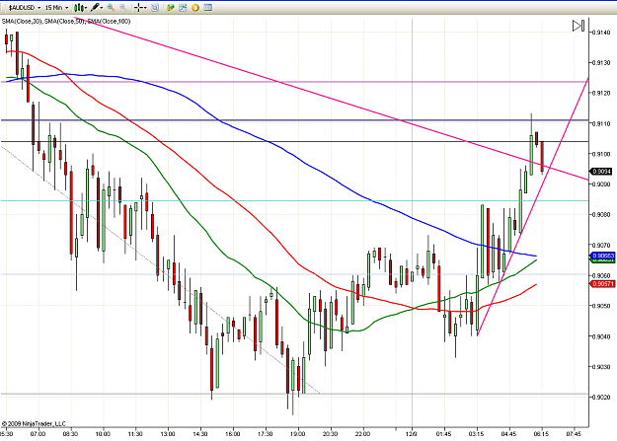
Task: Click the zoom in magnifier icon
Action: [x=111, y=7]
